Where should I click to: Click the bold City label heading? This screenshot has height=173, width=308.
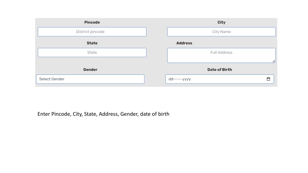pos(221,22)
